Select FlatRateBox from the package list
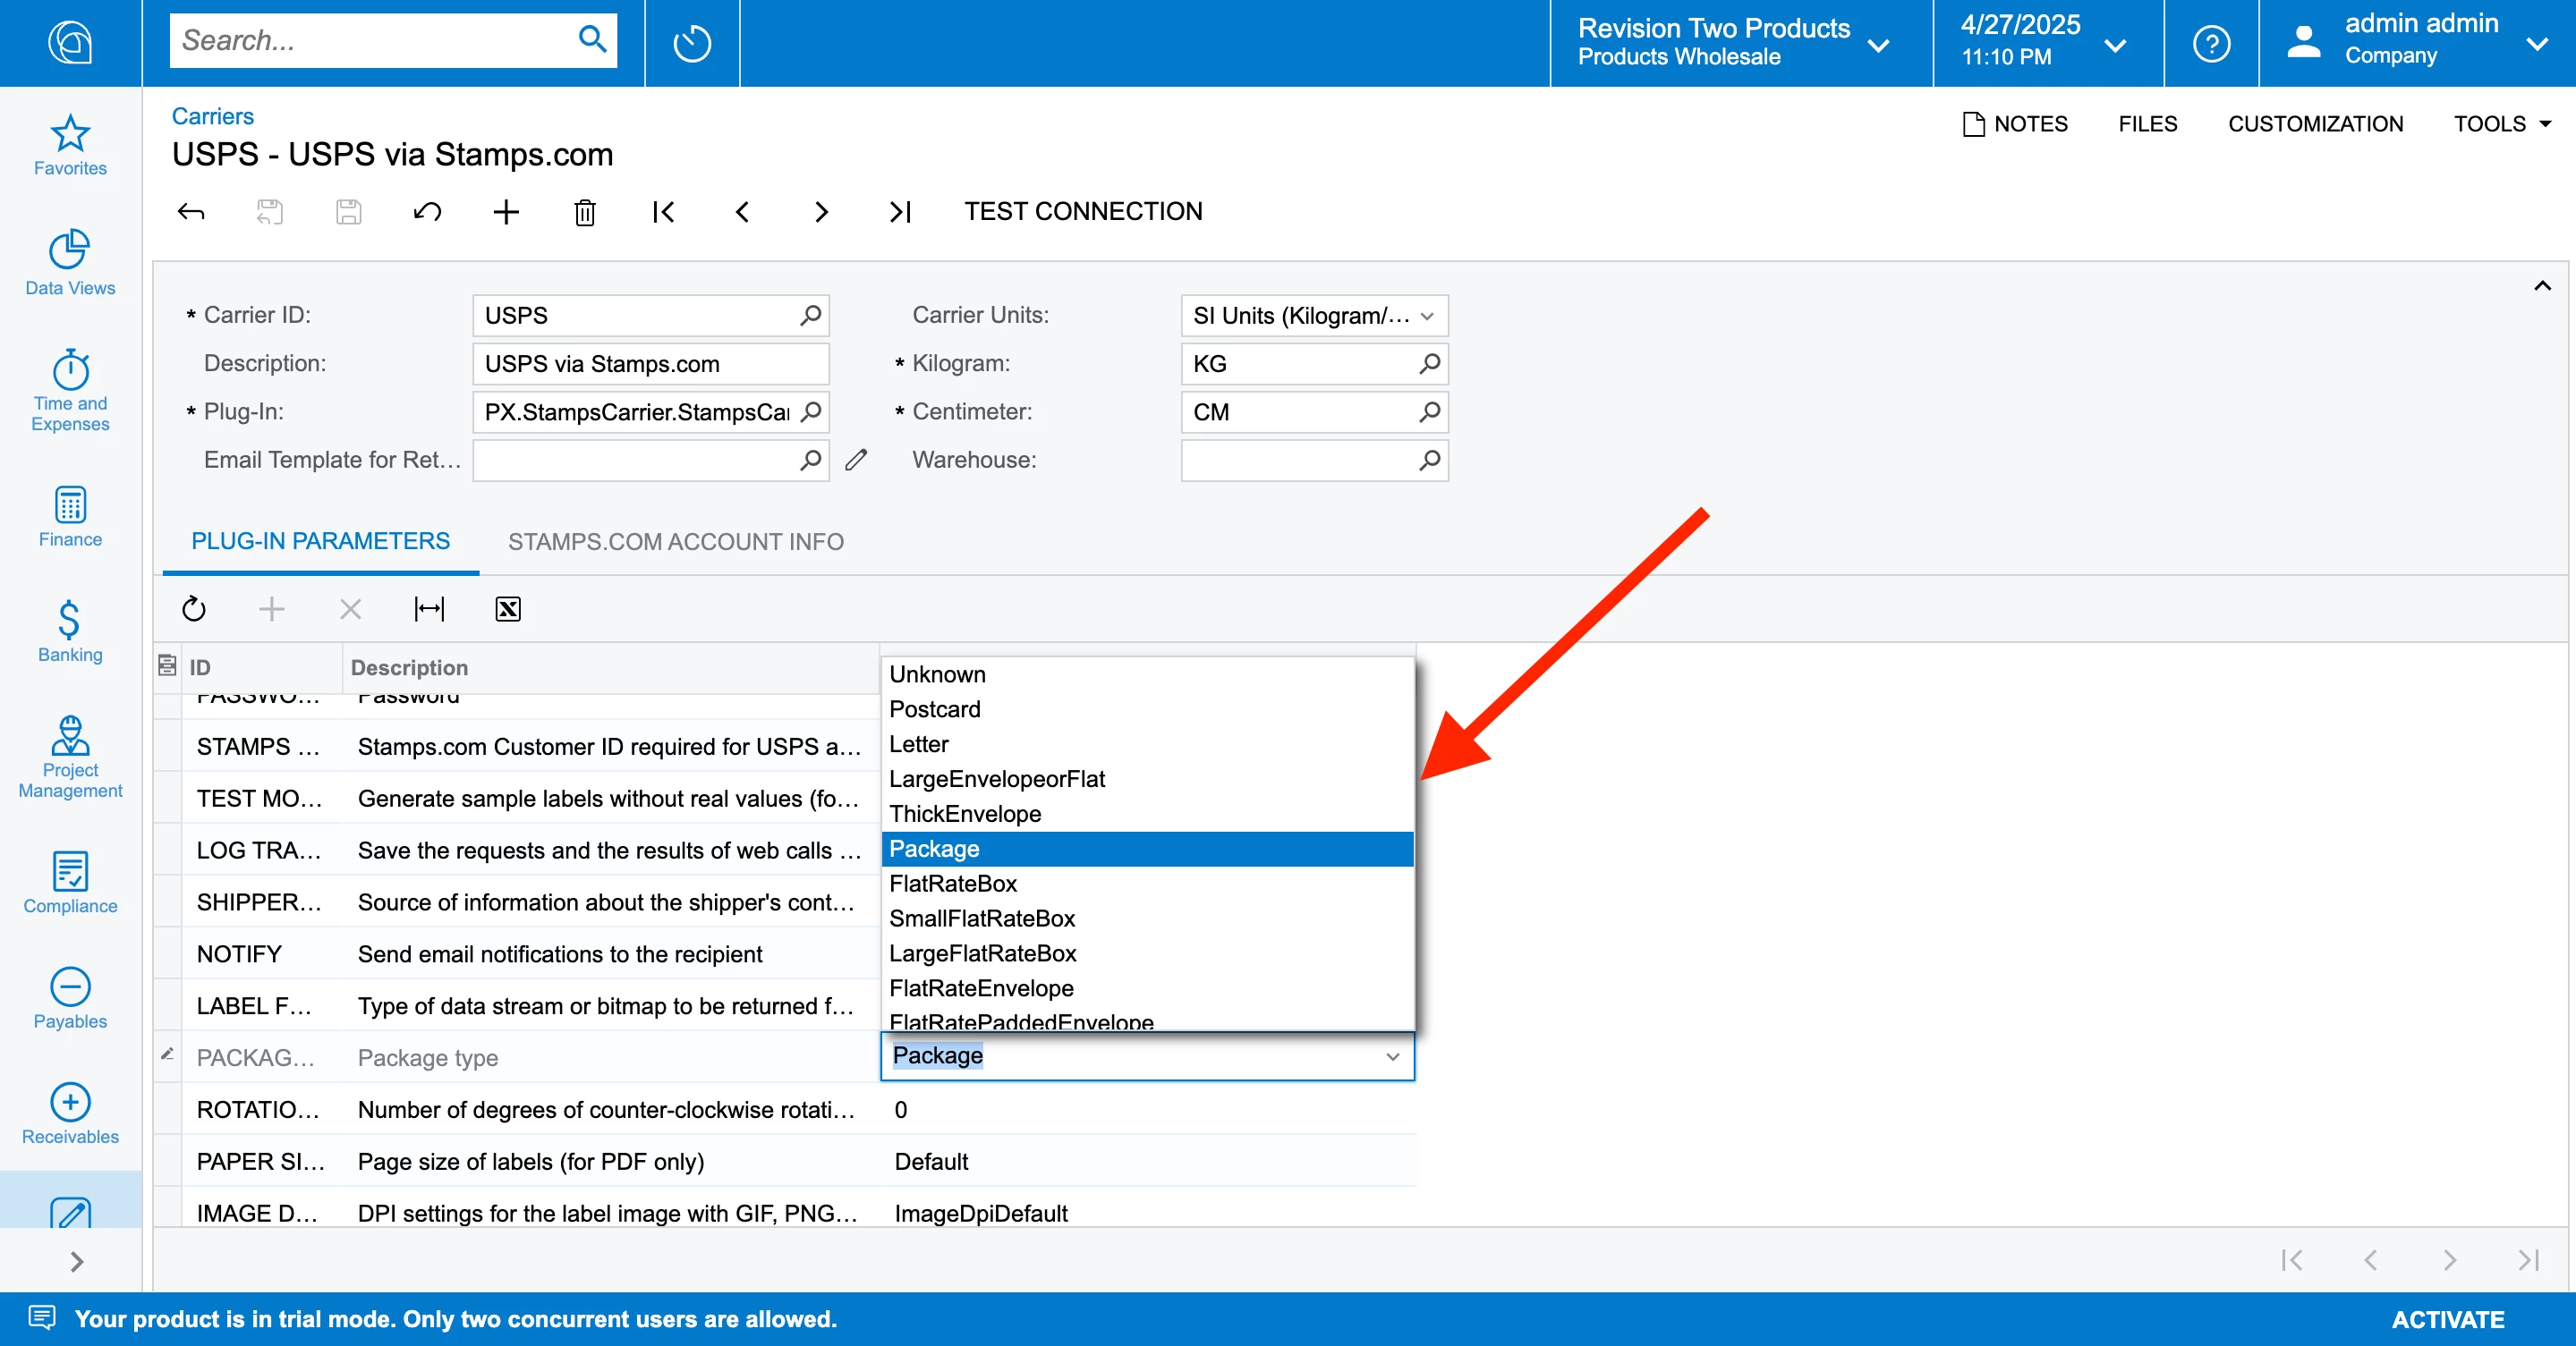2576x1346 pixels. pyautogui.click(x=953, y=884)
